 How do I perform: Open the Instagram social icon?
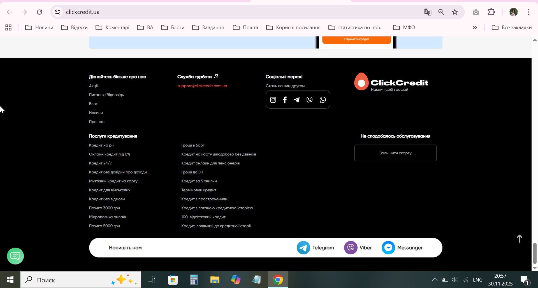click(273, 100)
